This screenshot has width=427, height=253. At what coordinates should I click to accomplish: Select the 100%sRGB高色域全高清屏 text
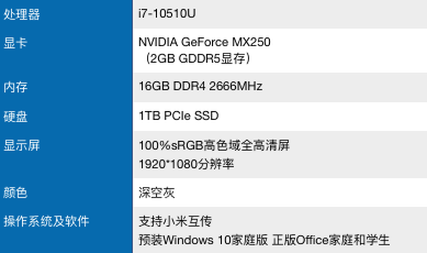click(x=214, y=145)
